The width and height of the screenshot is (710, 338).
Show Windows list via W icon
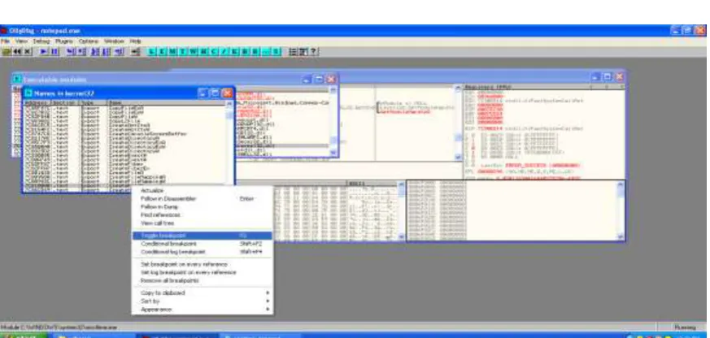click(x=193, y=51)
